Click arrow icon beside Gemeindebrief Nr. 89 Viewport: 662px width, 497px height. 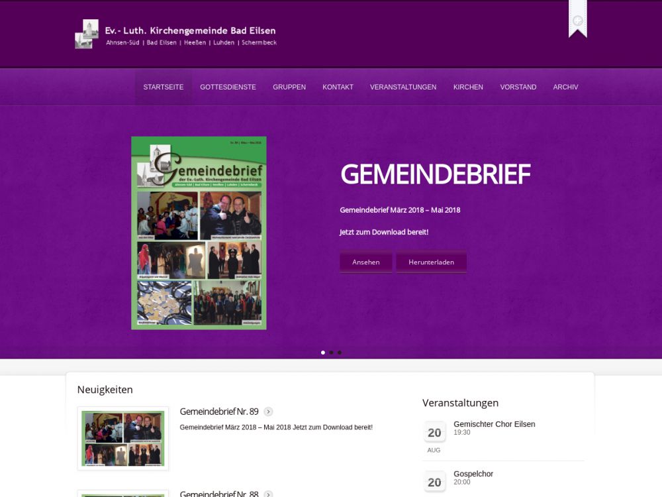tap(268, 412)
